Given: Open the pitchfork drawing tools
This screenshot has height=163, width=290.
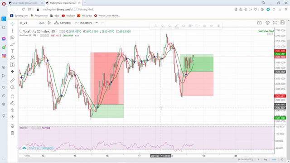Looking at the screenshot, I should pyautogui.click(x=12, y=37).
